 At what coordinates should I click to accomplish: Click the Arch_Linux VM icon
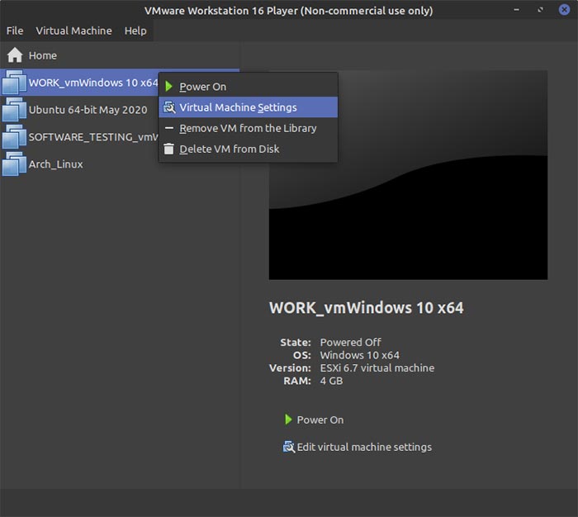click(14, 164)
